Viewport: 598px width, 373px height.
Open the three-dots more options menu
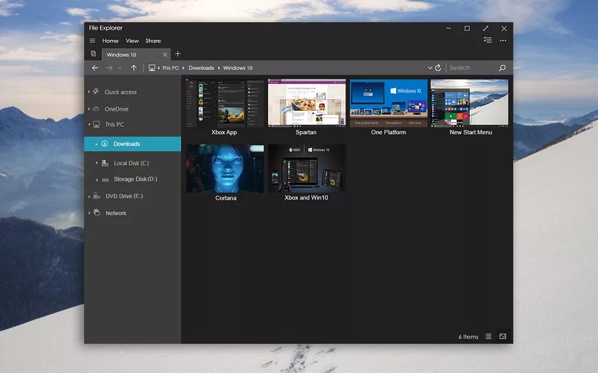[x=503, y=40]
